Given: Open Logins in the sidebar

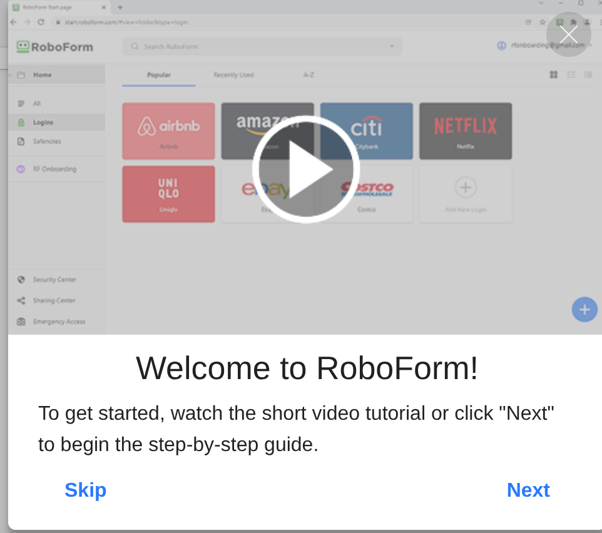Looking at the screenshot, I should 56,123.
